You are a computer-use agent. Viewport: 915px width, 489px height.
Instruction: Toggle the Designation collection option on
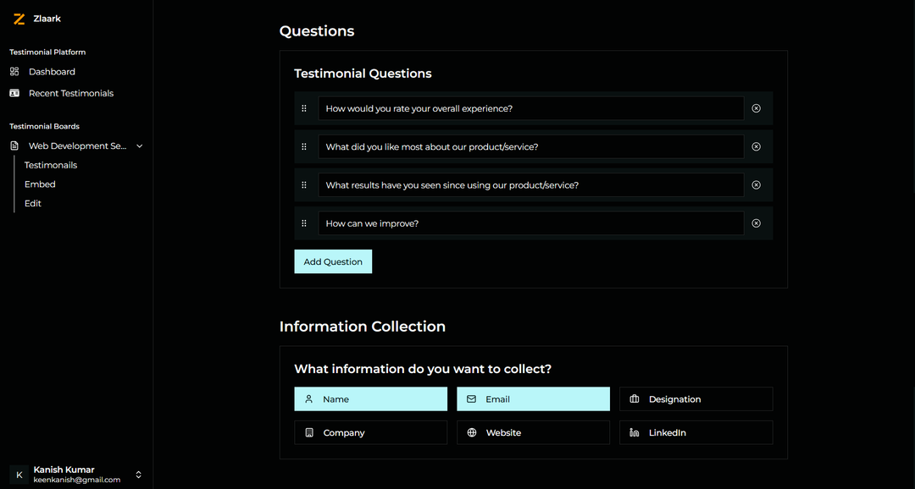click(x=696, y=398)
